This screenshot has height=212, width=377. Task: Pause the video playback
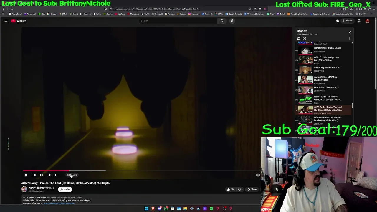click(x=26, y=175)
